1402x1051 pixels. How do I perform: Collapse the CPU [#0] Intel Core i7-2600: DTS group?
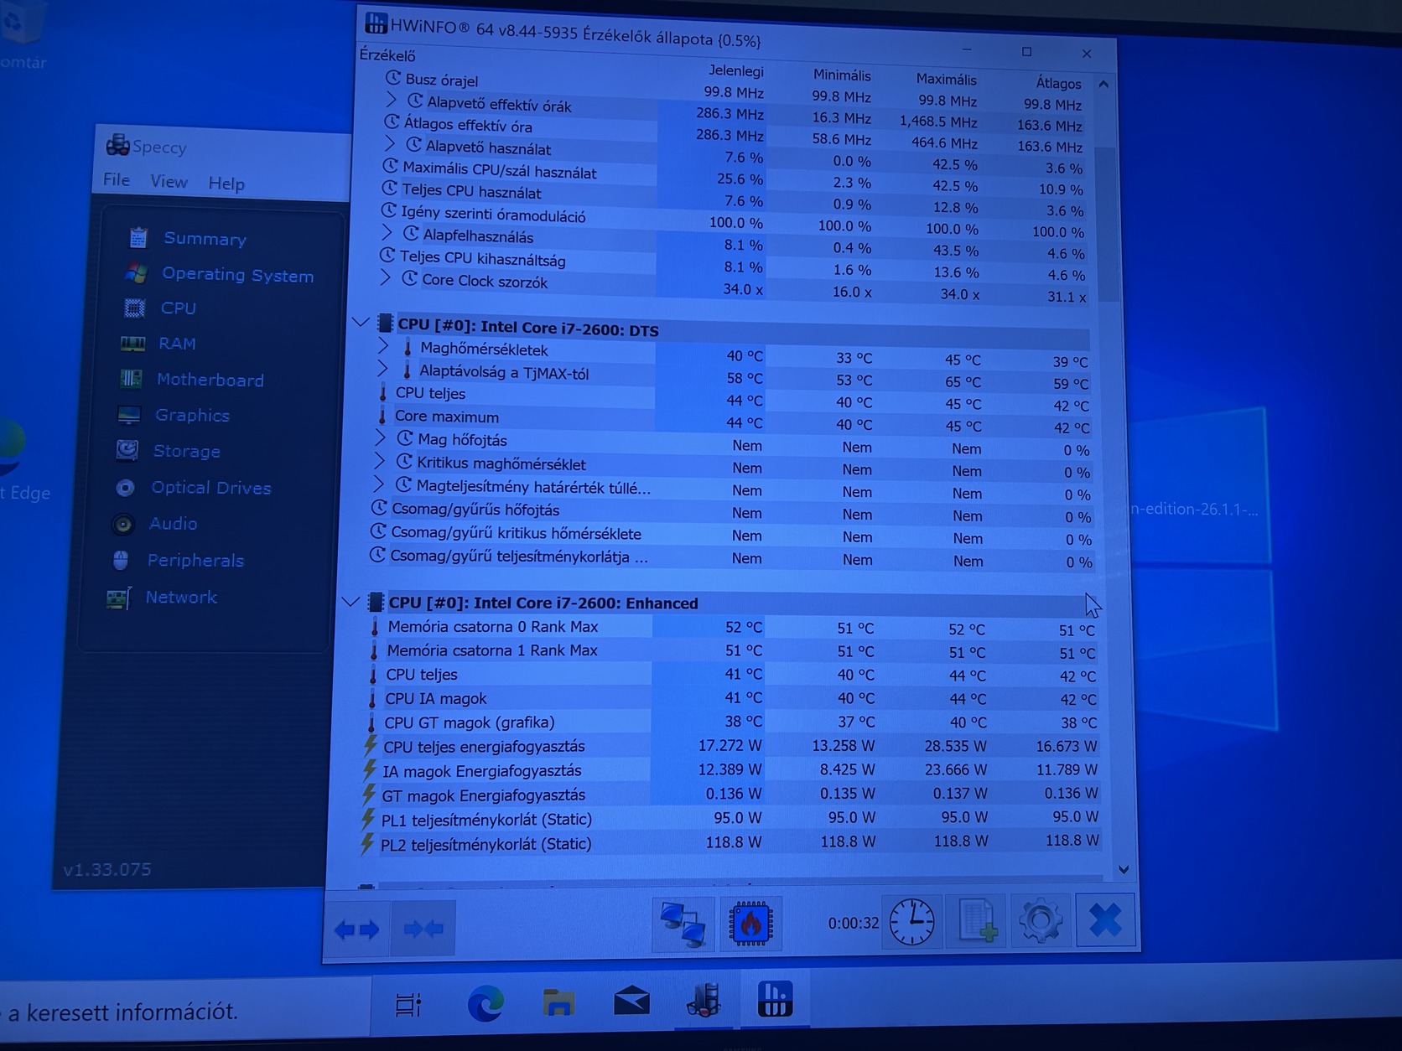[361, 322]
